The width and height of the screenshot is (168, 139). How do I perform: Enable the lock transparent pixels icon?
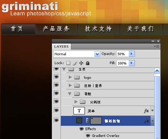tap(68, 63)
